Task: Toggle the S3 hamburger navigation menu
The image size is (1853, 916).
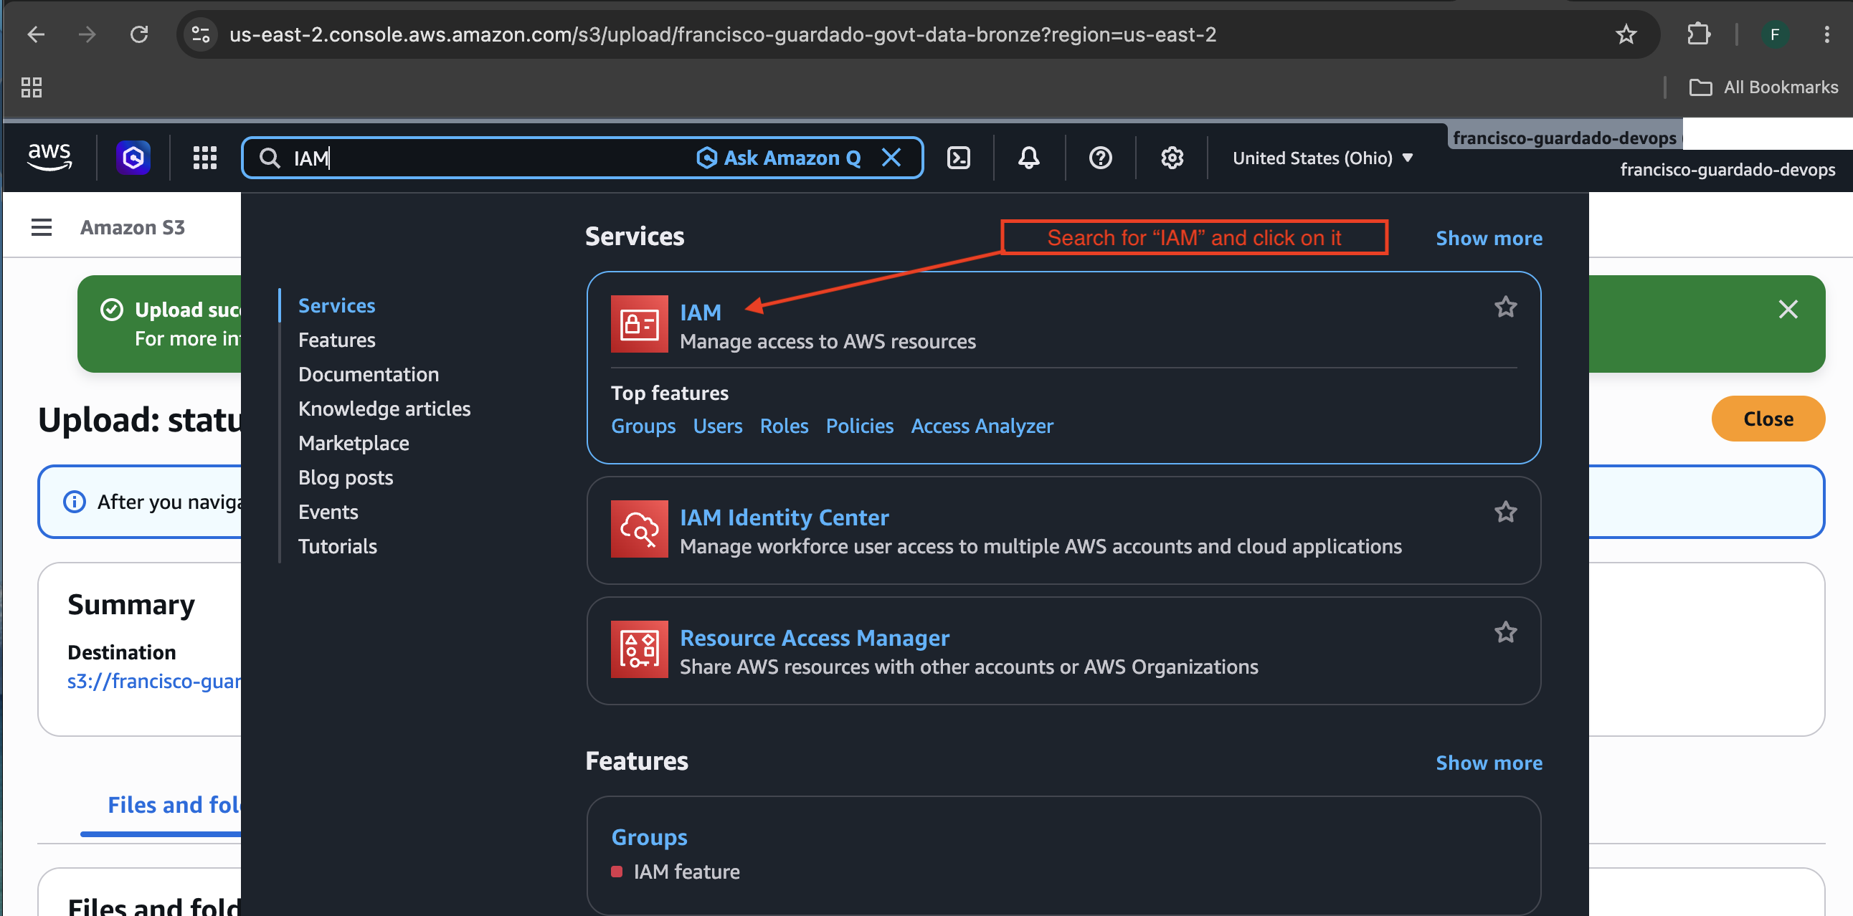Action: tap(42, 227)
